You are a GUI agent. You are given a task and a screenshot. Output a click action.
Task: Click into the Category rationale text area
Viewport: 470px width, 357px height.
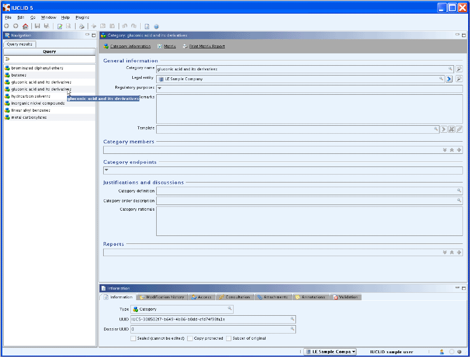point(309,221)
